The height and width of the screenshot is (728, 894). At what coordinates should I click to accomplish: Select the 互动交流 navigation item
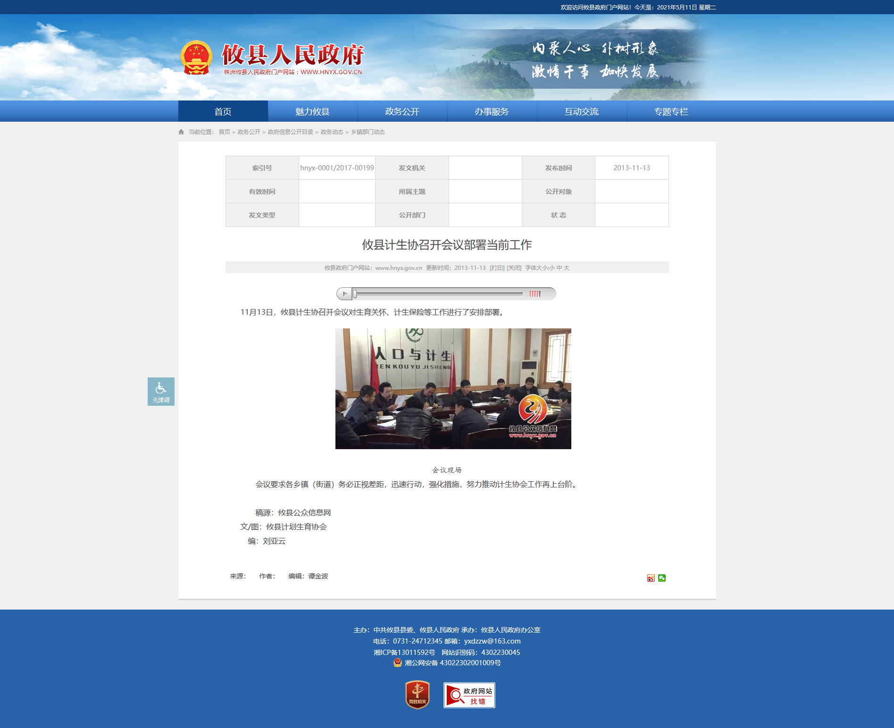[581, 111]
